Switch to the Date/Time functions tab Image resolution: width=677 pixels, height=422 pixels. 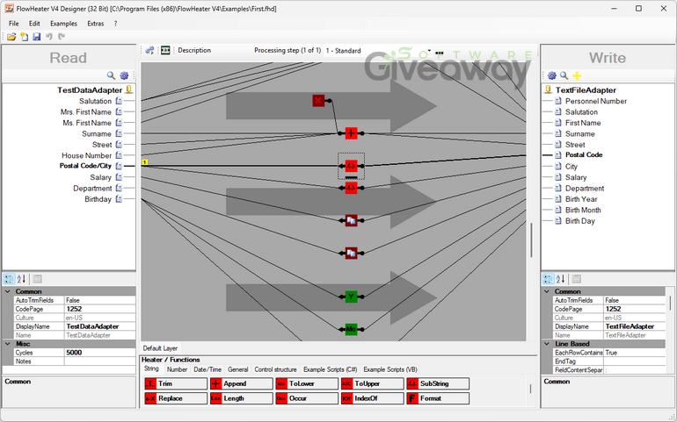[207, 369]
